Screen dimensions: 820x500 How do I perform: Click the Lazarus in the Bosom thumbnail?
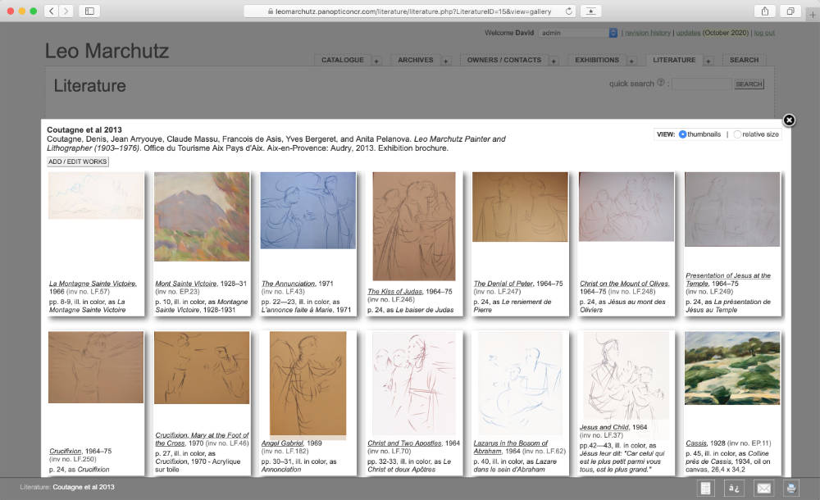(x=520, y=383)
